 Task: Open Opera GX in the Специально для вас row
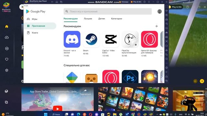(x=111, y=77)
